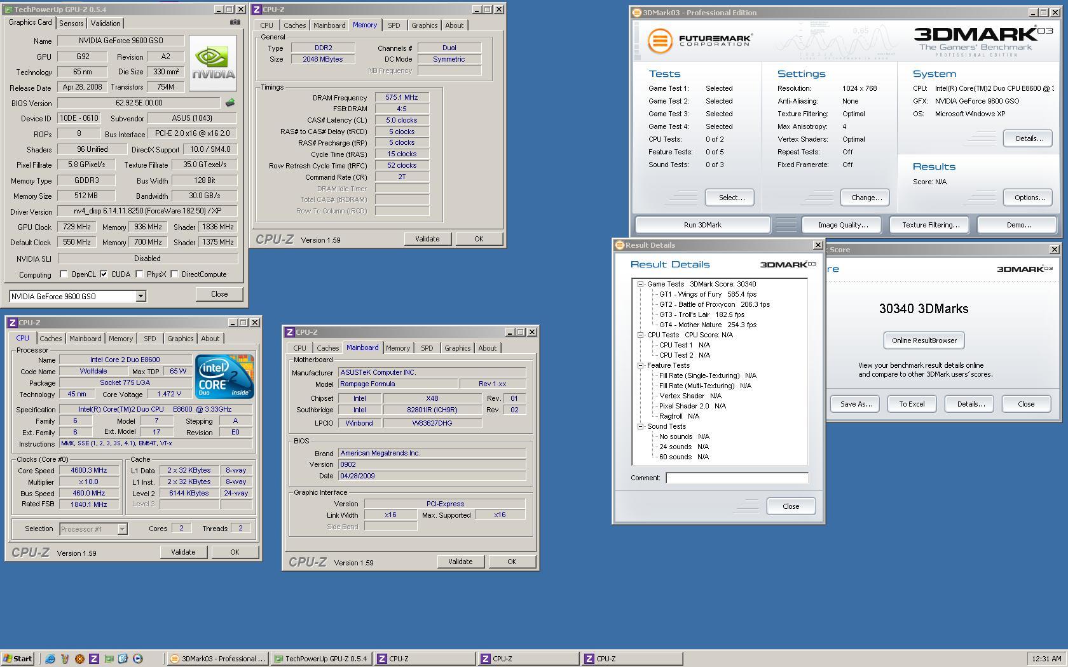
Task: Toggle the CUDA checkbox
Action: click(104, 274)
